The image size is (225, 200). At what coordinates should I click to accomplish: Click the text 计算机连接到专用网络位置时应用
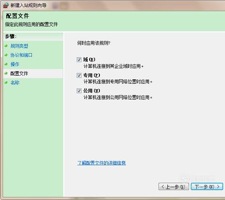118,82
